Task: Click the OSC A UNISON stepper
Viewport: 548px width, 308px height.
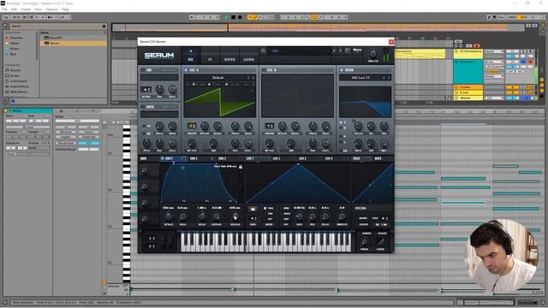Action: click(x=192, y=126)
